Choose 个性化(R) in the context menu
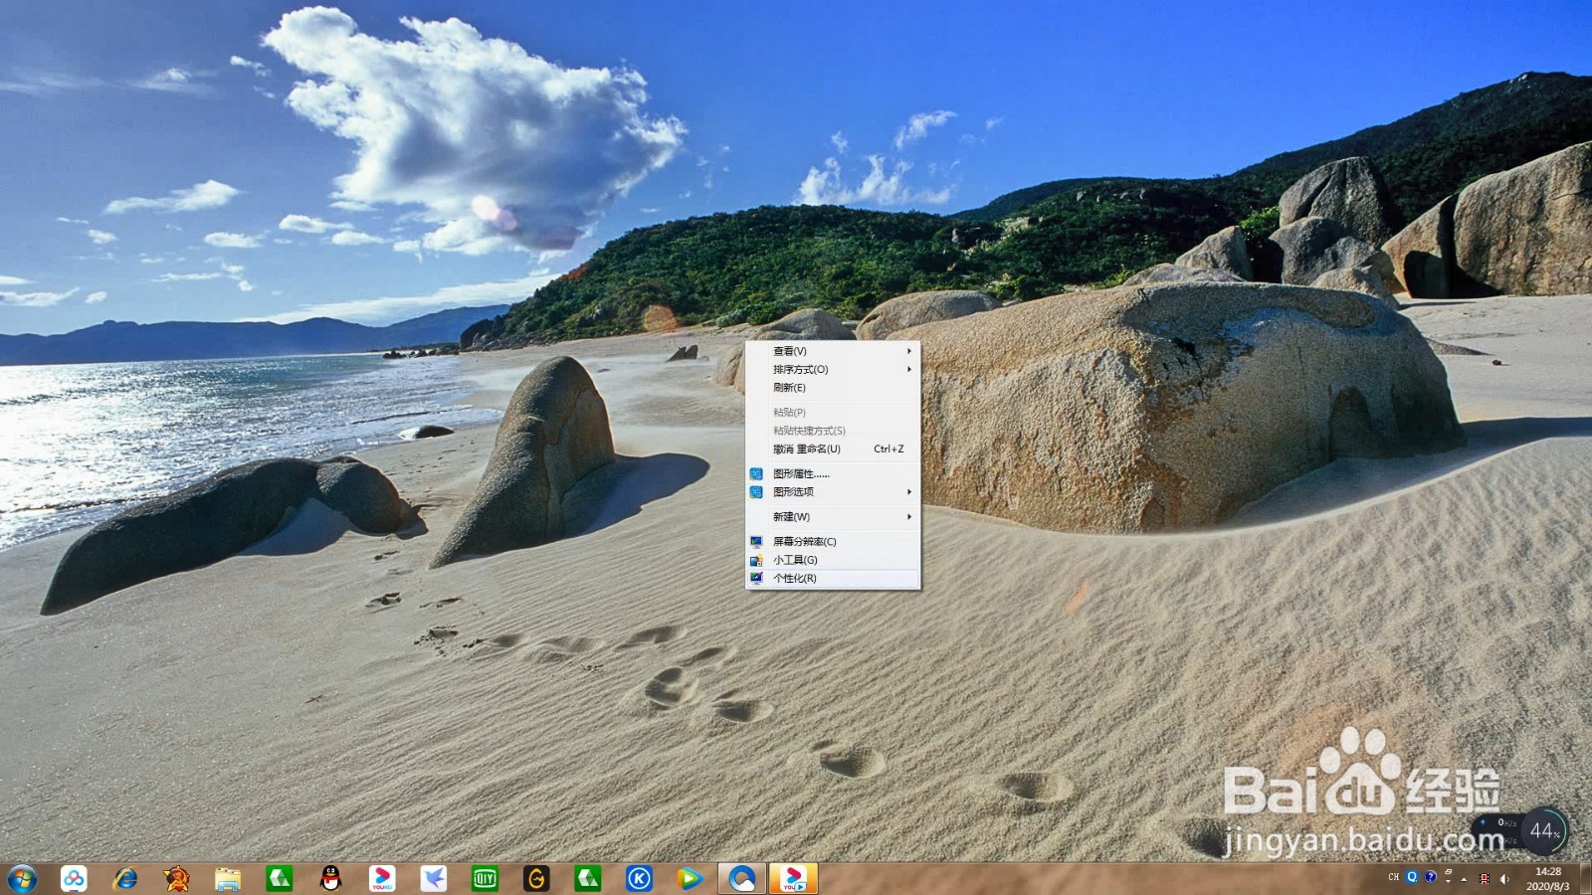The height and width of the screenshot is (895, 1592). [x=833, y=578]
